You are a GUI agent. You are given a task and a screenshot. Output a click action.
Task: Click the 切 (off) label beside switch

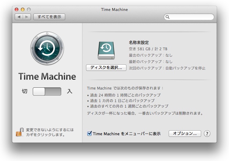coord(24,91)
